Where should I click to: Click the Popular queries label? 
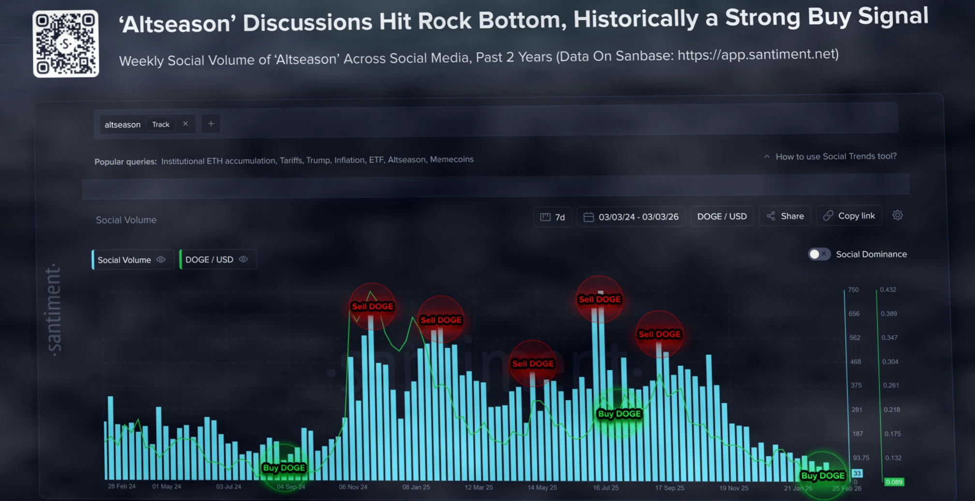coord(126,162)
